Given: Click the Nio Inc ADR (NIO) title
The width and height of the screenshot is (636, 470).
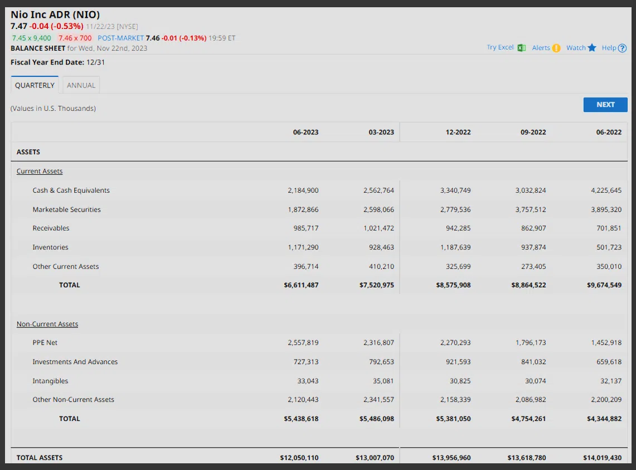Looking at the screenshot, I should click(x=55, y=14).
